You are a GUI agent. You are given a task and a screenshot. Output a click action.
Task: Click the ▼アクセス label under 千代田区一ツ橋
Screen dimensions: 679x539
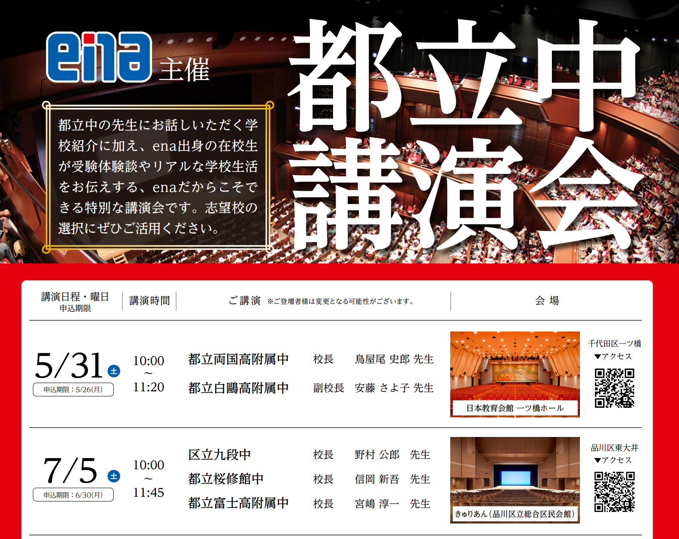click(x=613, y=356)
